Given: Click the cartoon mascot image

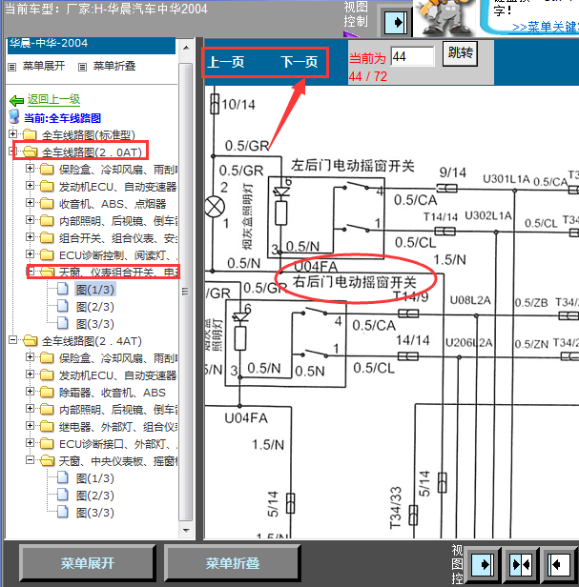Looking at the screenshot, I should click(445, 18).
